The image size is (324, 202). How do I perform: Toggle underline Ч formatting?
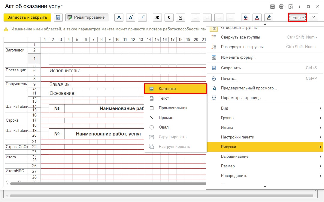(180, 17)
